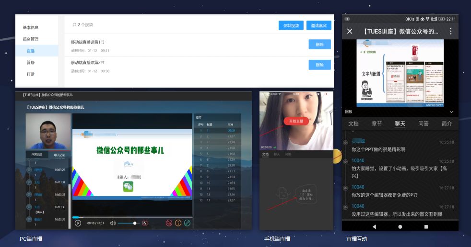The width and height of the screenshot is (471, 247).
Task: Tap the red 开始直播 button
Action: point(296,121)
